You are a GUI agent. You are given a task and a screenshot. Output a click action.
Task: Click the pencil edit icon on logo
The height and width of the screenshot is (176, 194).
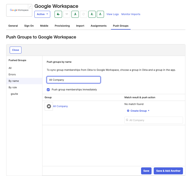tap(30, 6)
